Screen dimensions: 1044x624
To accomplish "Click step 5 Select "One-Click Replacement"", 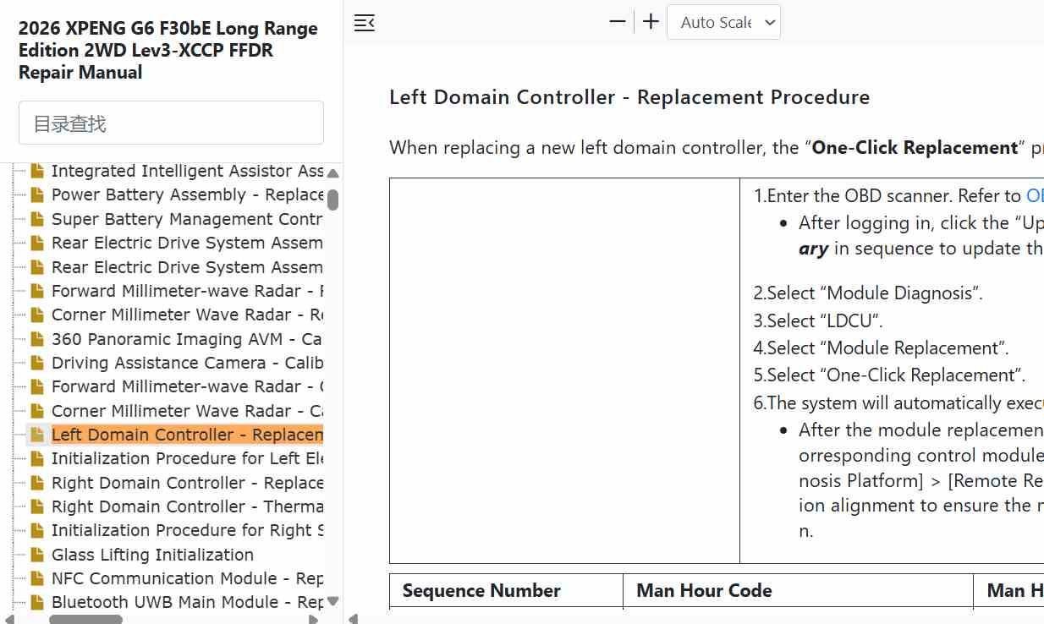I will pyautogui.click(x=889, y=375).
